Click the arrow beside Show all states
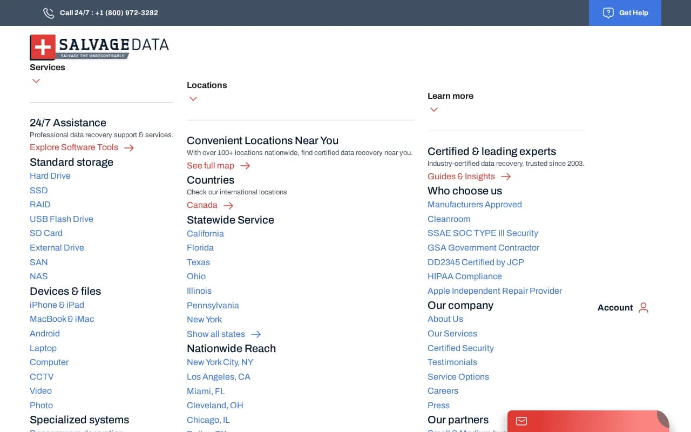Viewport: 691px width, 432px height. [x=255, y=334]
